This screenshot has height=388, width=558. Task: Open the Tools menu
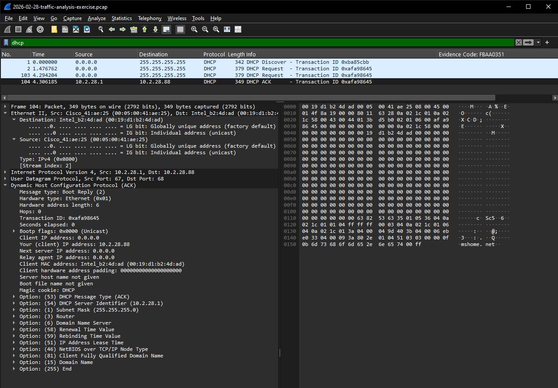click(x=198, y=18)
